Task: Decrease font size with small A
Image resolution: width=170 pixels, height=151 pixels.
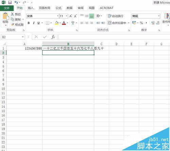Action: (75, 16)
